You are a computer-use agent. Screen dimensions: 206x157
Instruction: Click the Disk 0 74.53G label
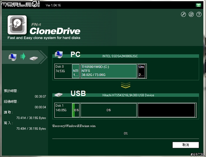point(60,69)
